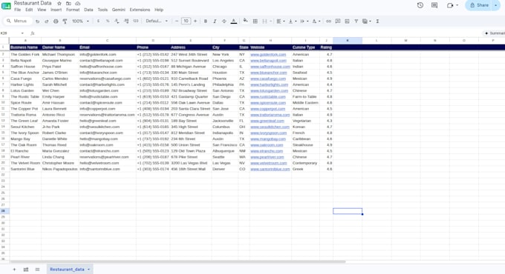Open horizontal align dropdown

(281, 21)
